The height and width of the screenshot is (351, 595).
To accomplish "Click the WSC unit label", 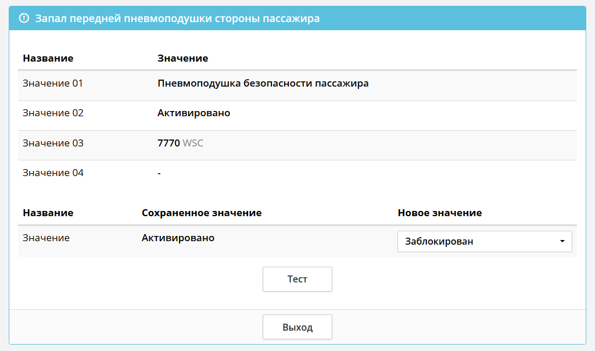I will tap(193, 143).
